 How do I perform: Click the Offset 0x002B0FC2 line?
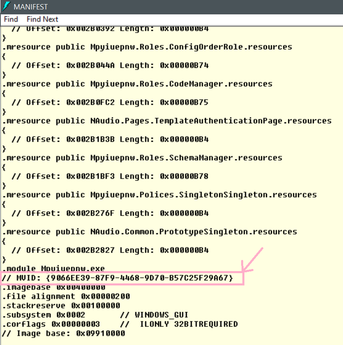pos(110,102)
